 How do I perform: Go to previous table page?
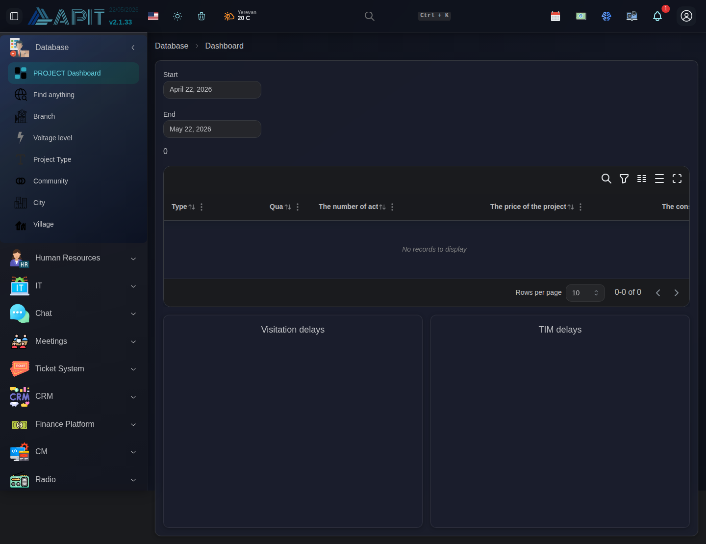coord(658,293)
